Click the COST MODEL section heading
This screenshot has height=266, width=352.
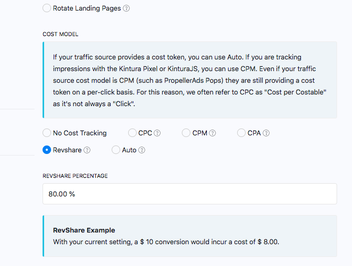coord(60,34)
